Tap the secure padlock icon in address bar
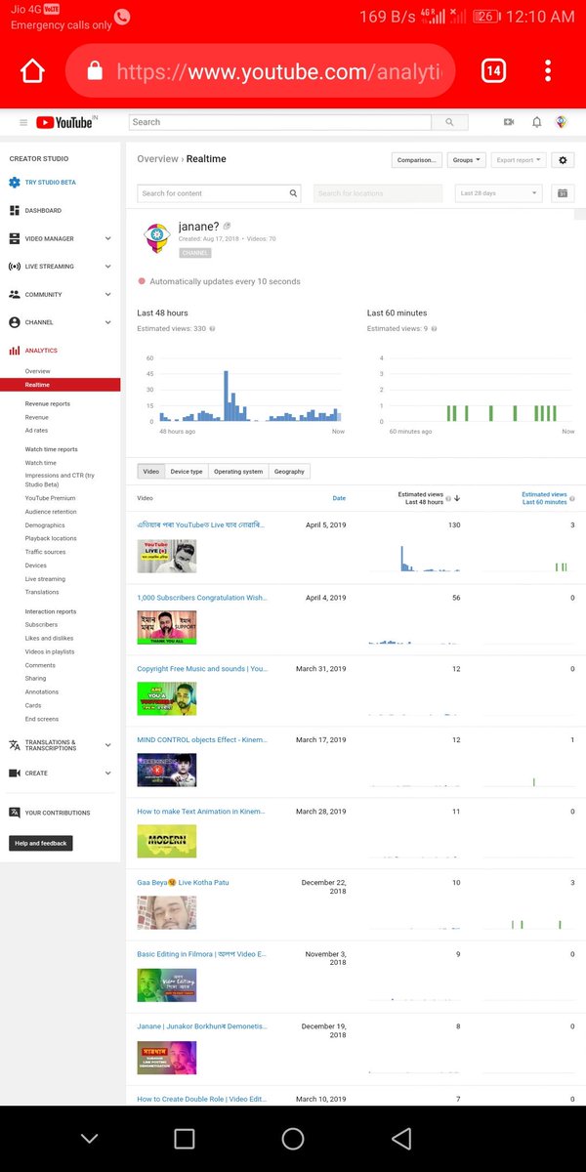The width and height of the screenshot is (586, 1172). click(95, 70)
